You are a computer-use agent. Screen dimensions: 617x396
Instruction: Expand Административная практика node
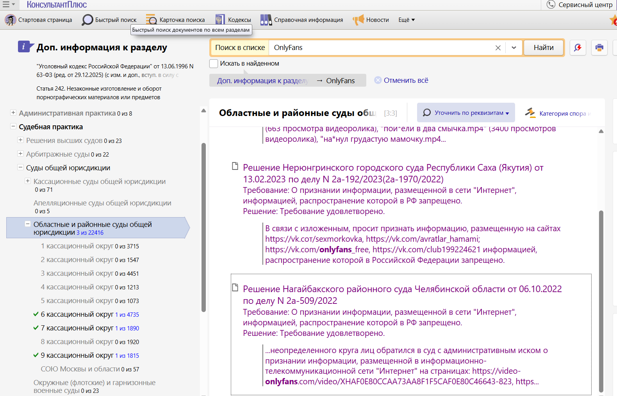[13, 112]
